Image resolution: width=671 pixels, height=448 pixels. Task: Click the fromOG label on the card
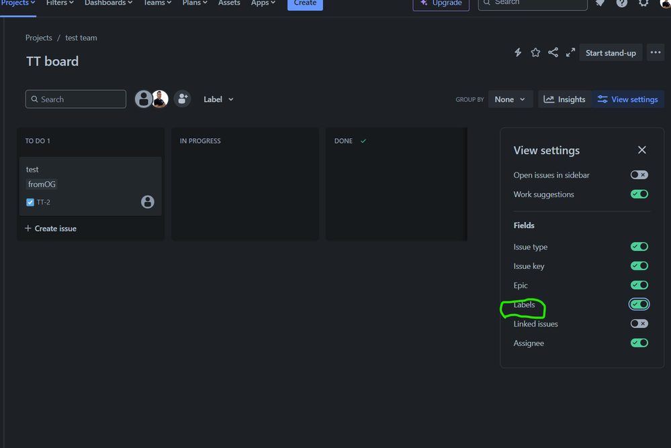[42, 184]
